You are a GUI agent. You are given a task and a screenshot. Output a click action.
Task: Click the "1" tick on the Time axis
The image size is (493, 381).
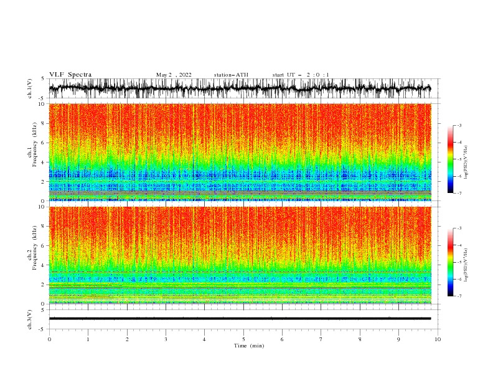click(x=88, y=339)
